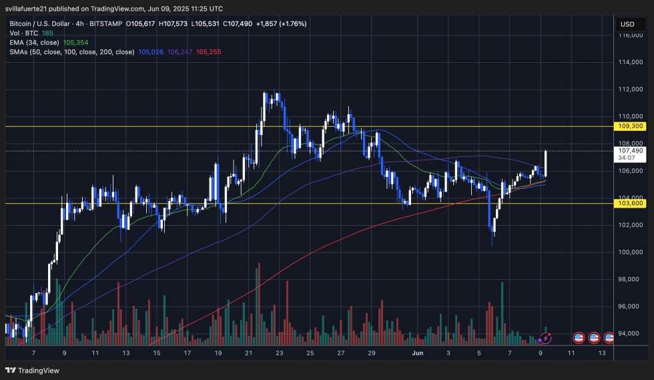Click the yellow 103,600 price label

[x=631, y=203]
